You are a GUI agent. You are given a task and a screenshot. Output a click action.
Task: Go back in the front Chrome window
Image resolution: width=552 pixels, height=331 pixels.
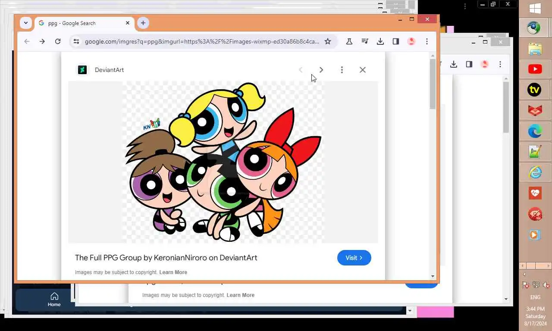coord(27,41)
